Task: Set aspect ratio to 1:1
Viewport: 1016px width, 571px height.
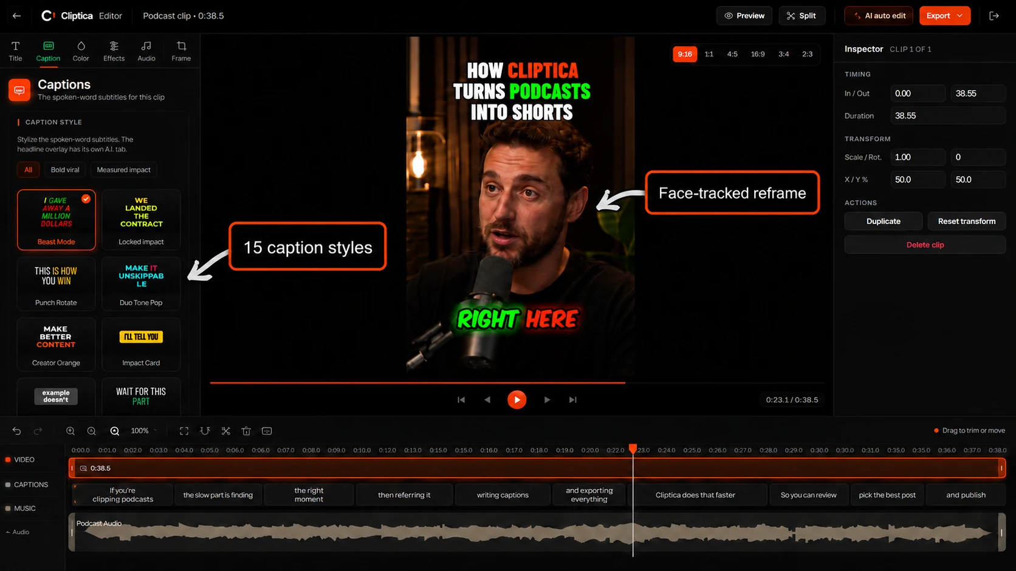Action: [x=709, y=54]
